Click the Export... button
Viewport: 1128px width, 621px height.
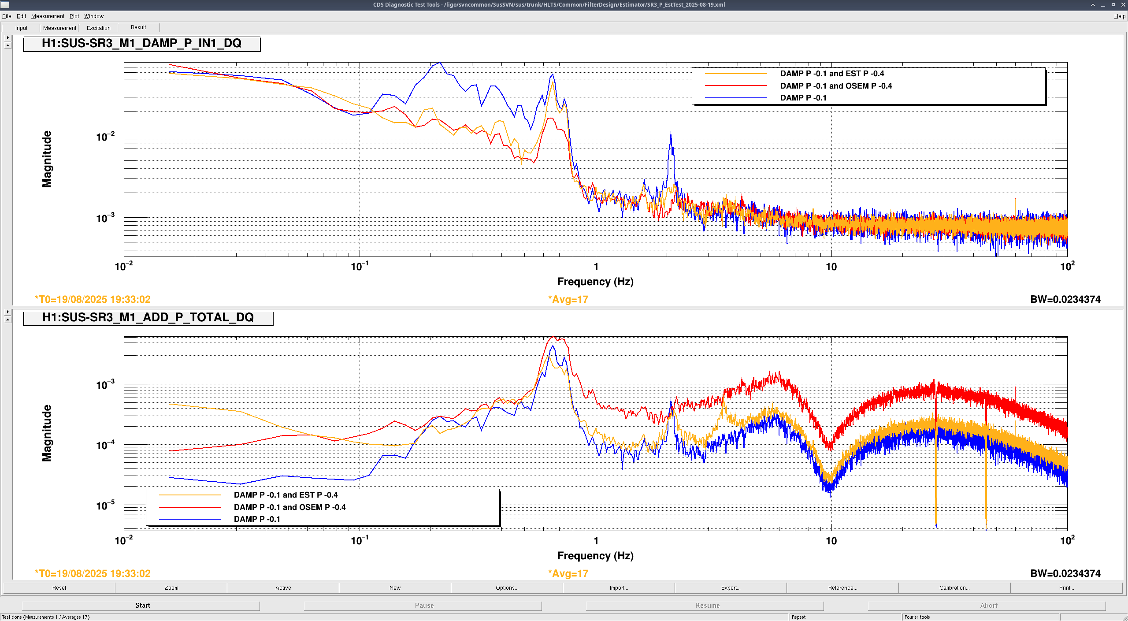click(x=731, y=588)
